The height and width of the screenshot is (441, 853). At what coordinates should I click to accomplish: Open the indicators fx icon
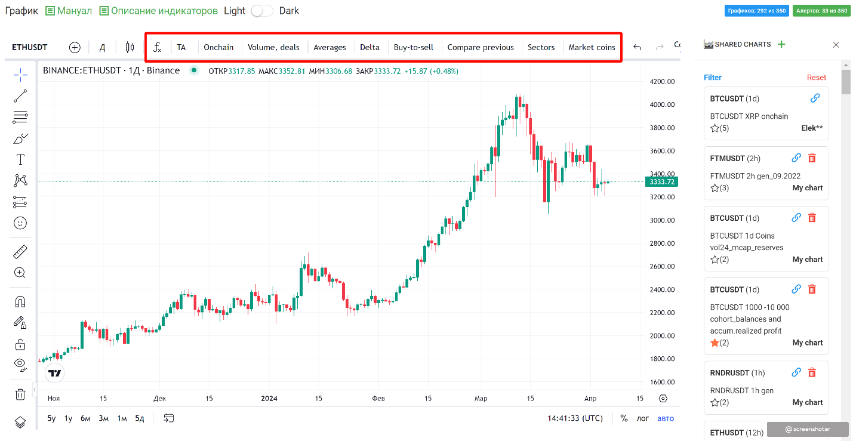click(x=158, y=47)
